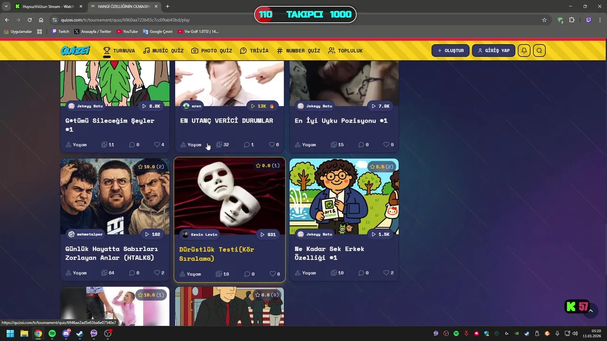This screenshot has width=607, height=341.
Task: Click the browser back arrow
Action: pos(7,20)
